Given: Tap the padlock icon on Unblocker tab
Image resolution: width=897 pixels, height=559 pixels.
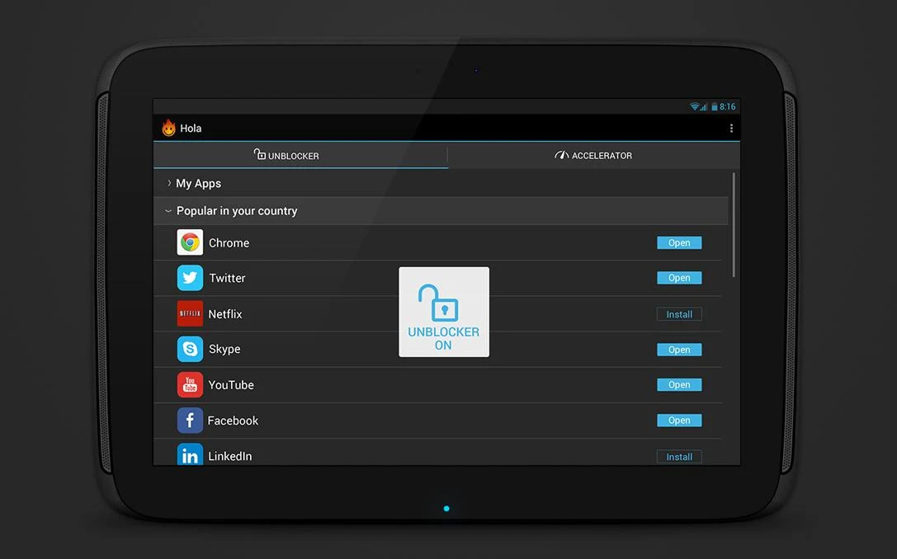Looking at the screenshot, I should pyautogui.click(x=258, y=155).
